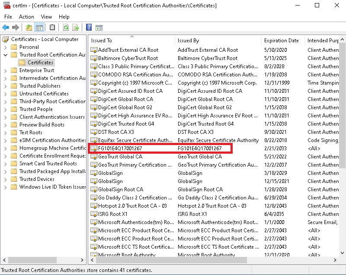Select eSIM Certification Authorities in the tree
The width and height of the screenshot is (346, 275).
[52, 140]
